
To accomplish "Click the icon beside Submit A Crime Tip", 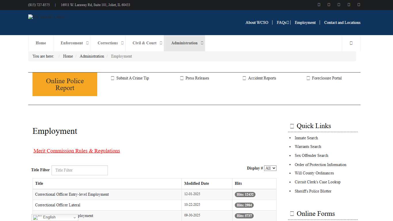I will tap(112, 78).
